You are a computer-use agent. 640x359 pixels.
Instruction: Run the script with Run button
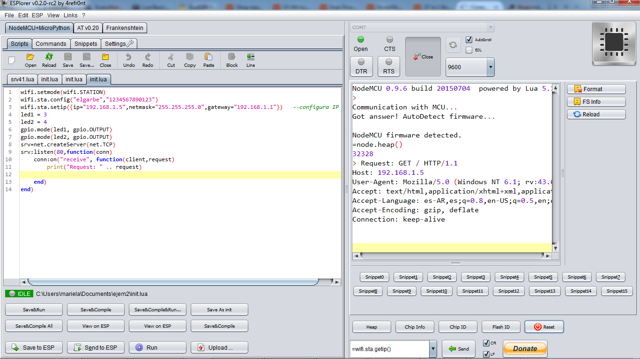pyautogui.click(x=157, y=347)
